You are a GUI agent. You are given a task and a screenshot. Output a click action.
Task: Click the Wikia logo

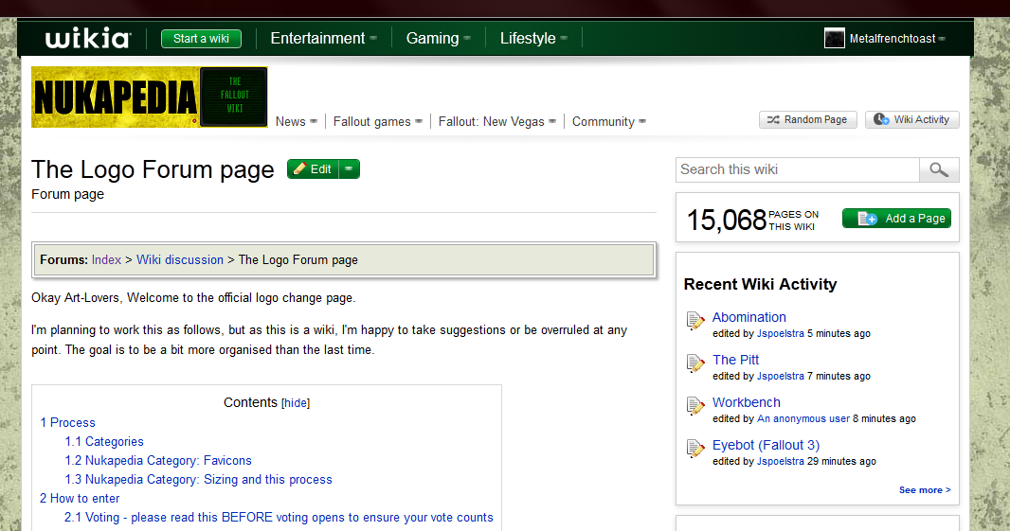tap(87, 39)
